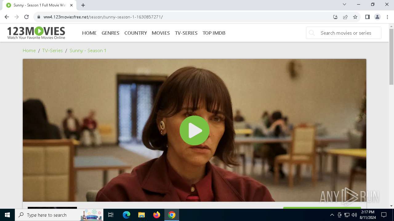Open the TOP IMDB page

point(214,33)
